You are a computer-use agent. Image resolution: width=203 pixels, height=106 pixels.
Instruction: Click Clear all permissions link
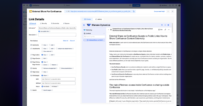pyautogui.click(x=72, y=41)
